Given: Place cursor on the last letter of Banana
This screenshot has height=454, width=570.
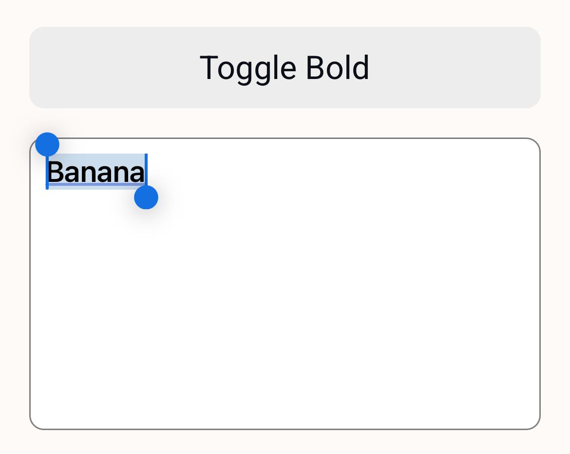Looking at the screenshot, I should [138, 173].
